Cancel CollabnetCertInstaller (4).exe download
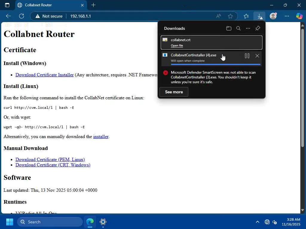 coord(257,56)
